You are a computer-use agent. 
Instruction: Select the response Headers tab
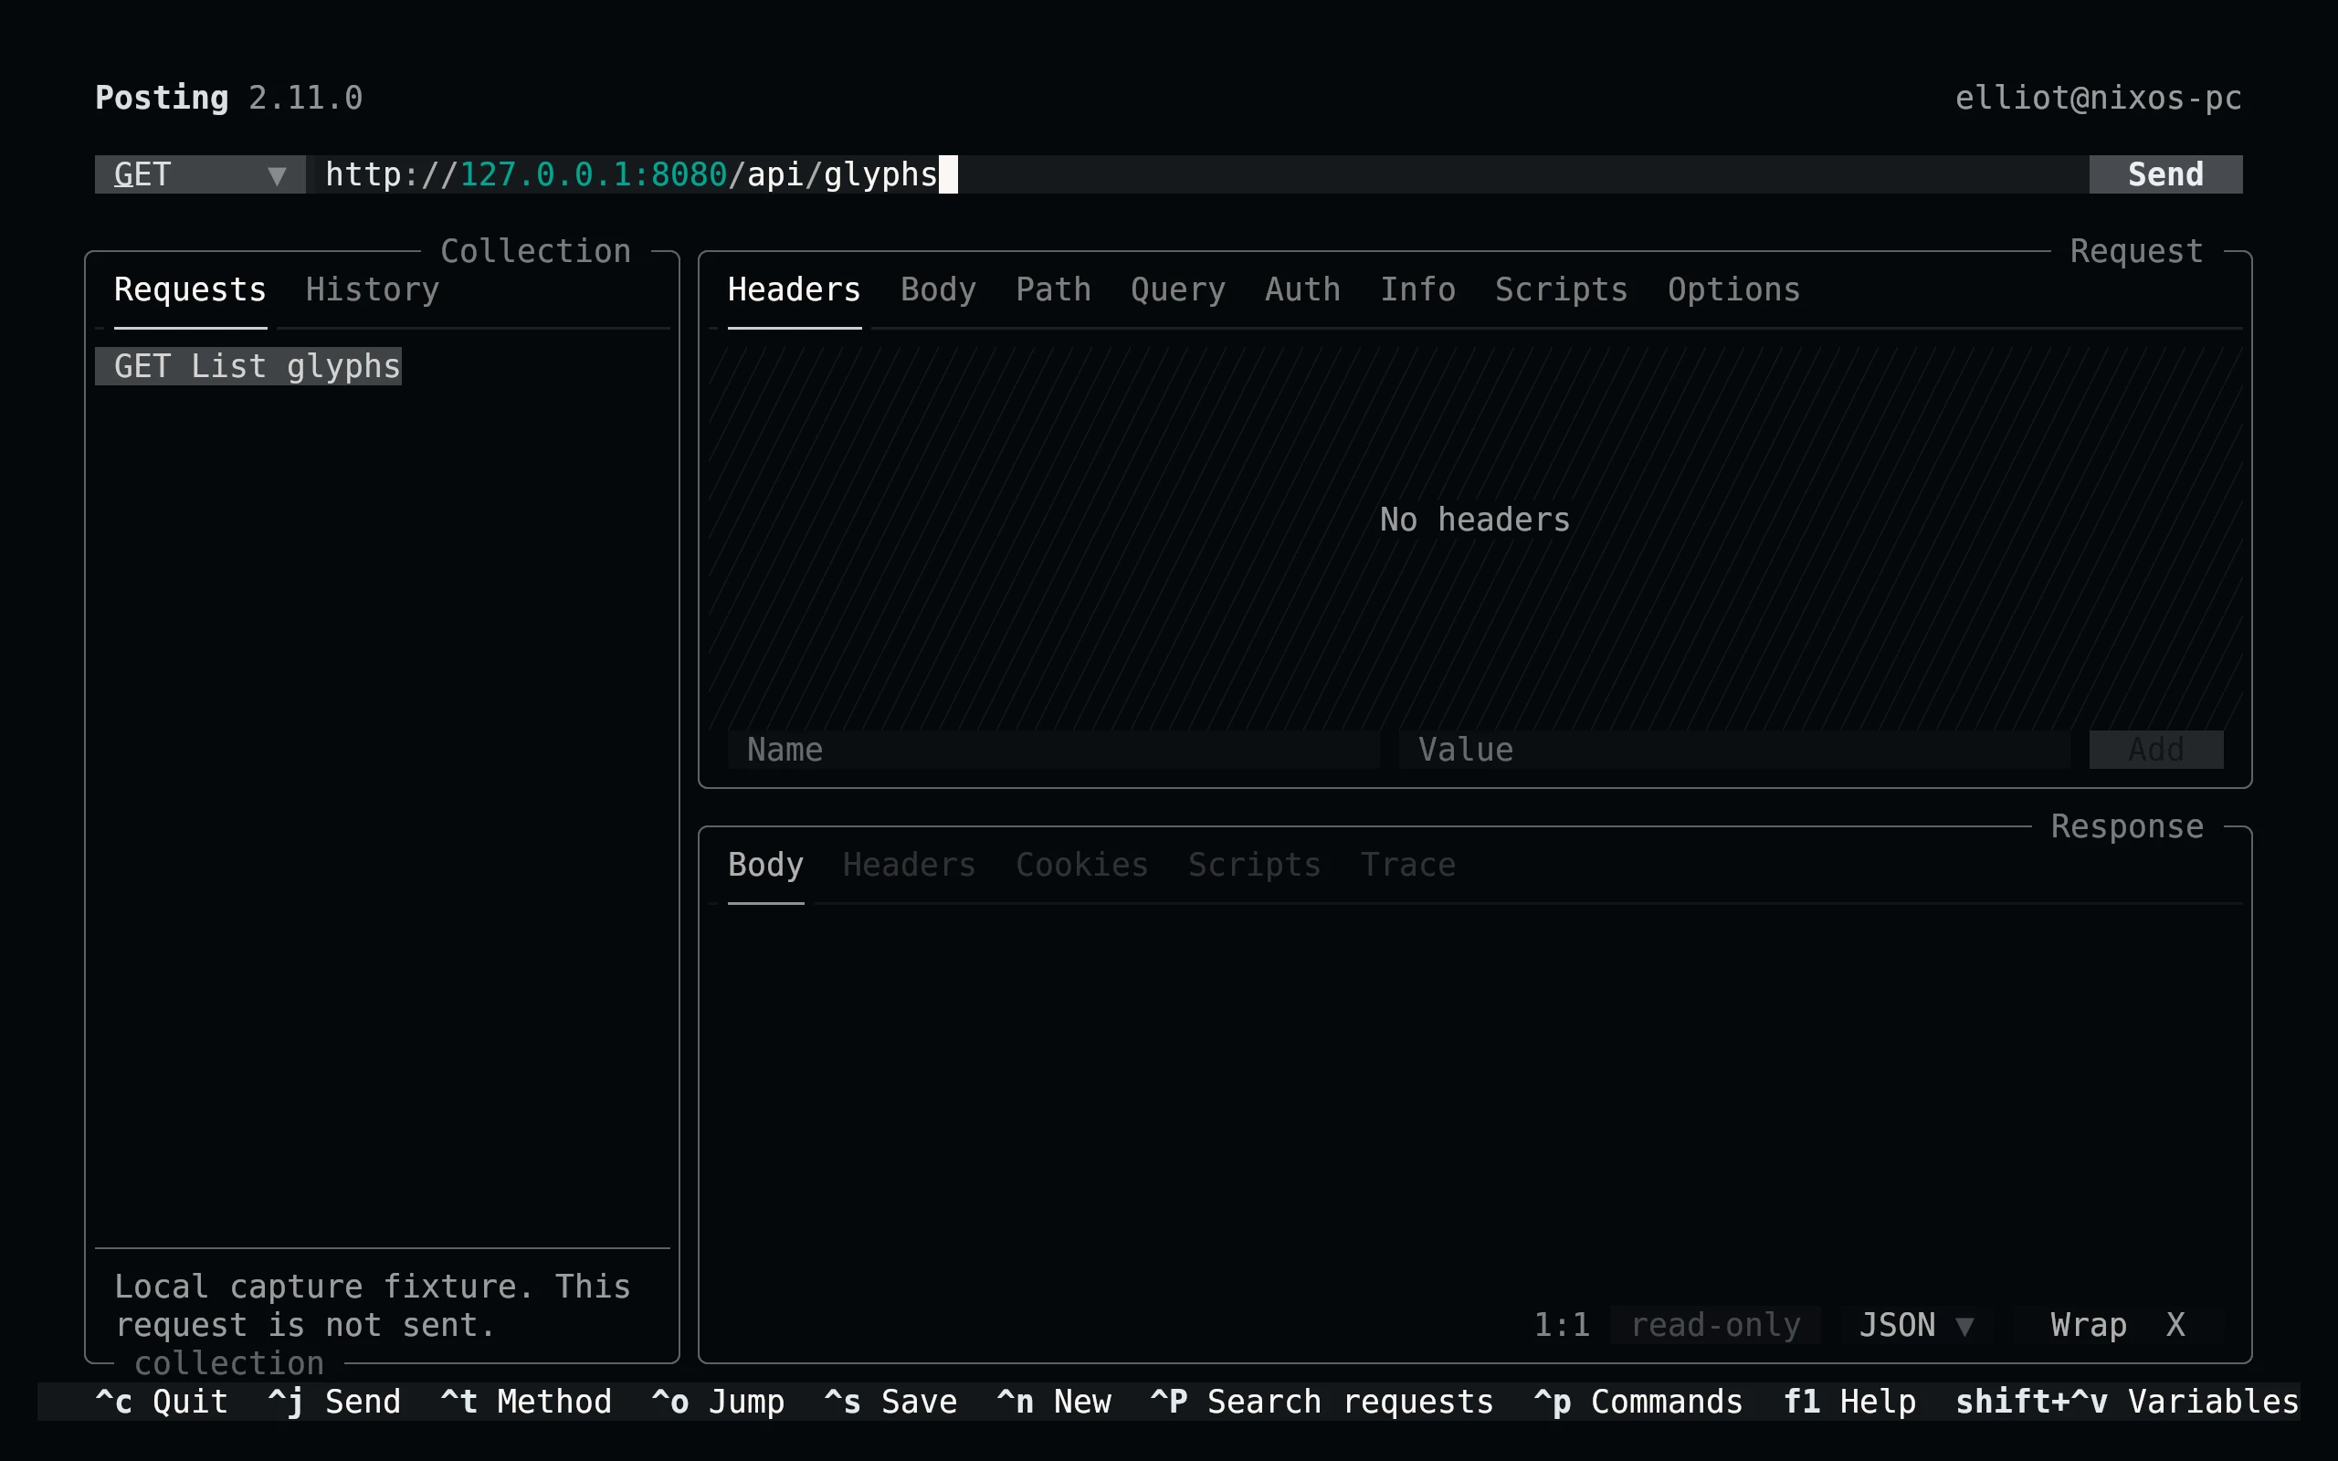[909, 865]
